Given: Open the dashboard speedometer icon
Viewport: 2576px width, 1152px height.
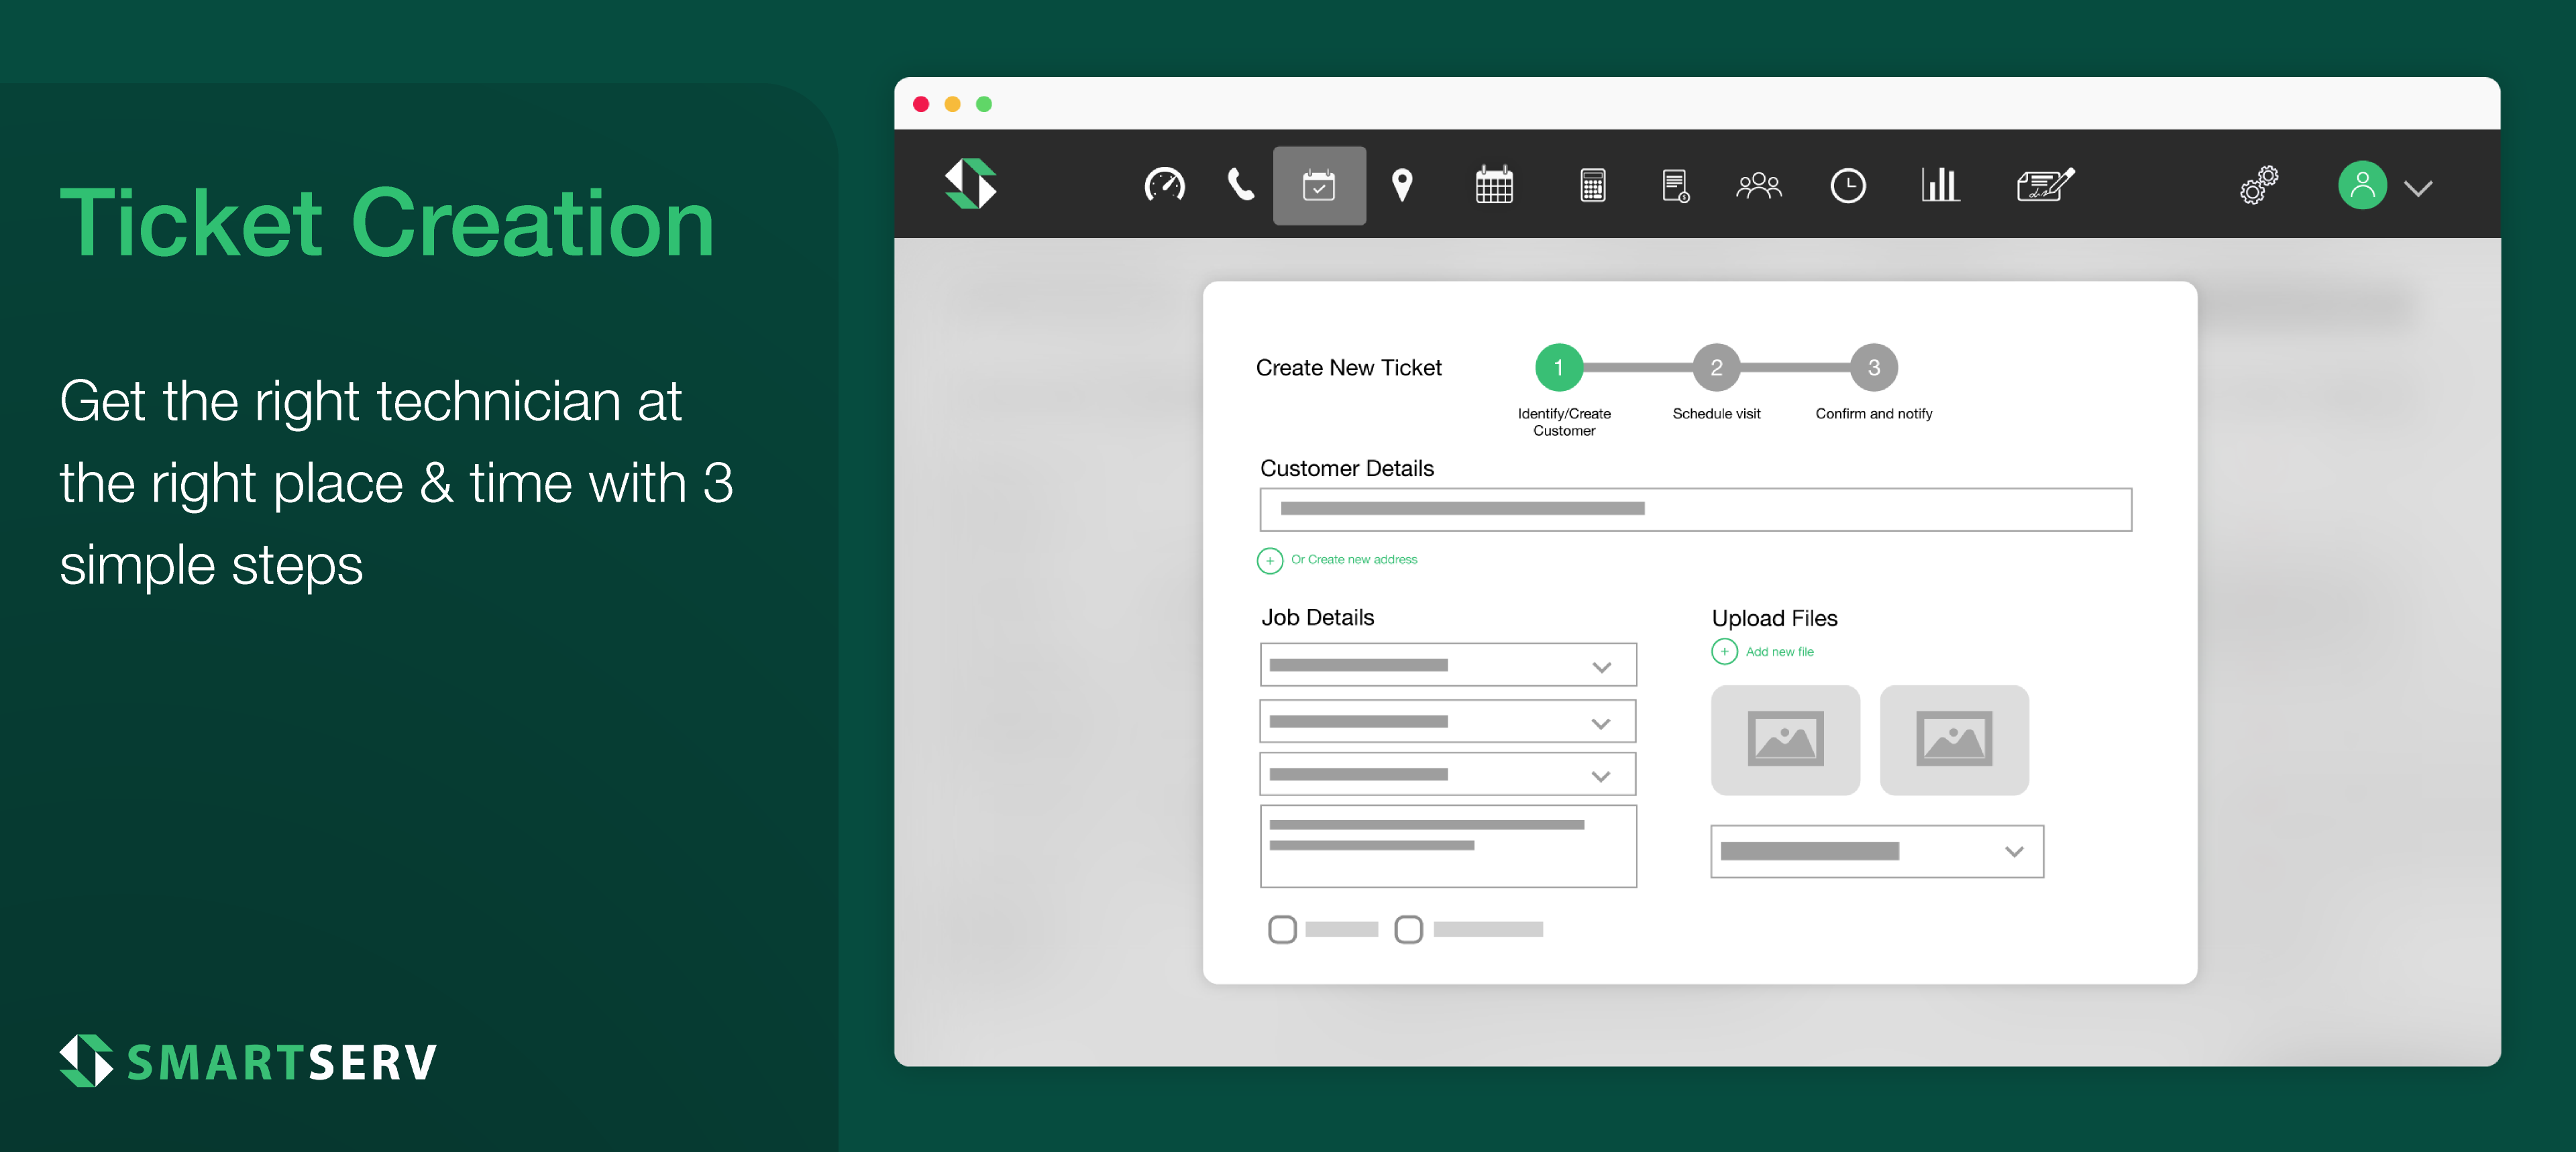Looking at the screenshot, I should 1164,186.
